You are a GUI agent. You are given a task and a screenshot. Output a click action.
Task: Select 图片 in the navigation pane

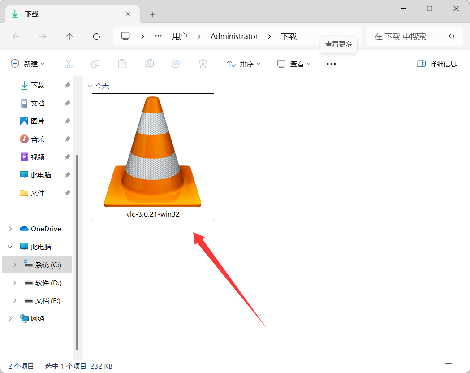pyautogui.click(x=38, y=121)
